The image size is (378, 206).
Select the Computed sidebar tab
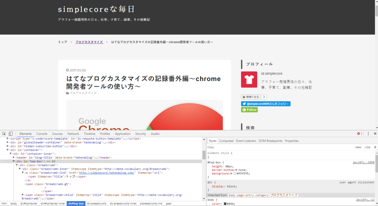pyautogui.click(x=226, y=141)
